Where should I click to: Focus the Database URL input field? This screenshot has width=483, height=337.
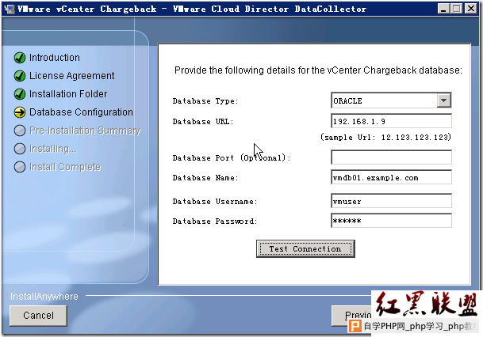(x=391, y=121)
